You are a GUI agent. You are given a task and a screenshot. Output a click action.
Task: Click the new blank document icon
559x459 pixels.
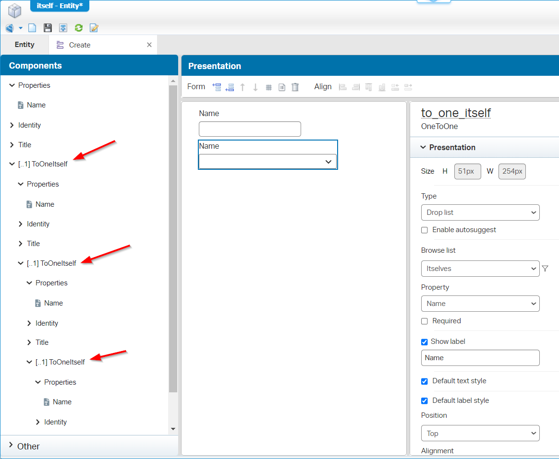tap(32, 28)
